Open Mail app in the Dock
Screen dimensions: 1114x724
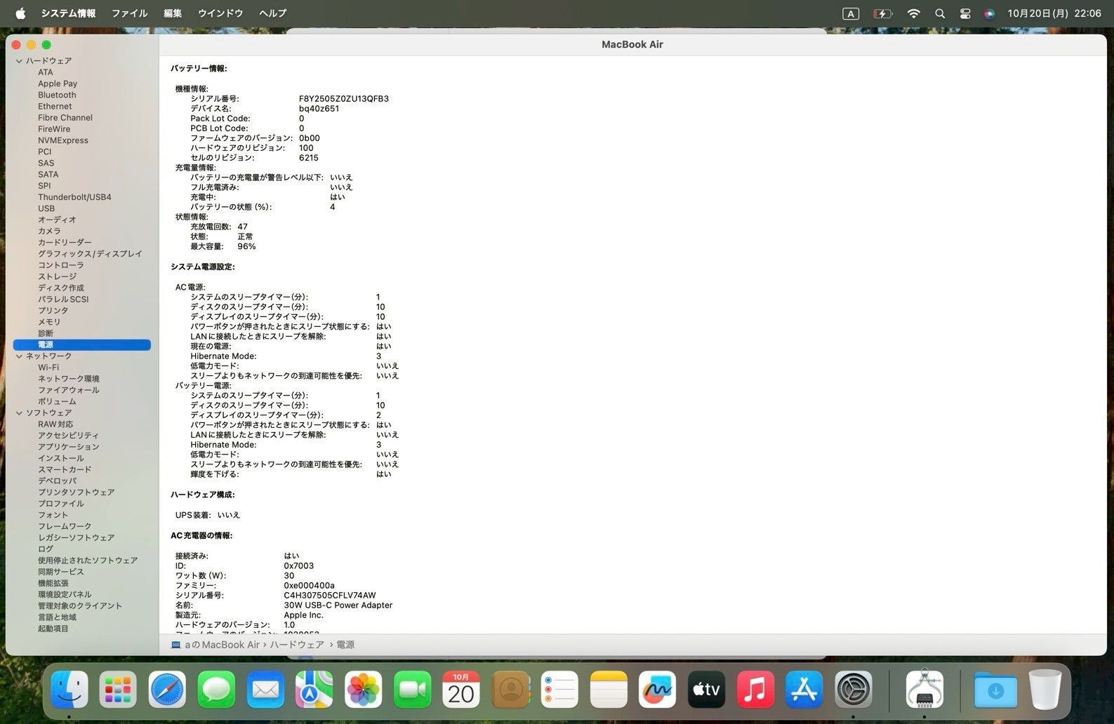265,690
